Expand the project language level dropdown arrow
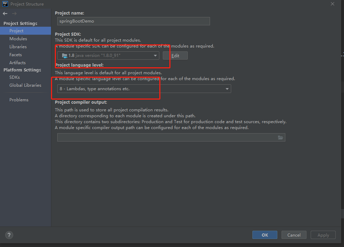The image size is (344, 247). click(227, 89)
